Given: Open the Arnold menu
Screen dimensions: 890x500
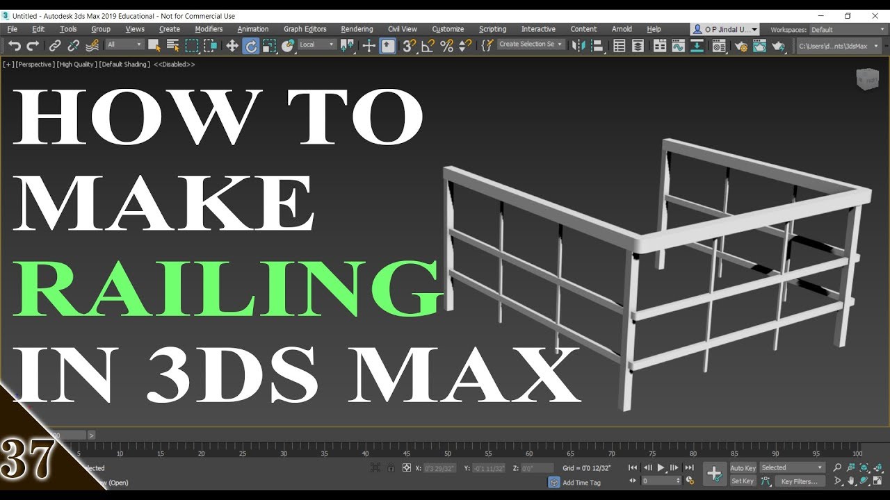Looking at the screenshot, I should (x=622, y=29).
